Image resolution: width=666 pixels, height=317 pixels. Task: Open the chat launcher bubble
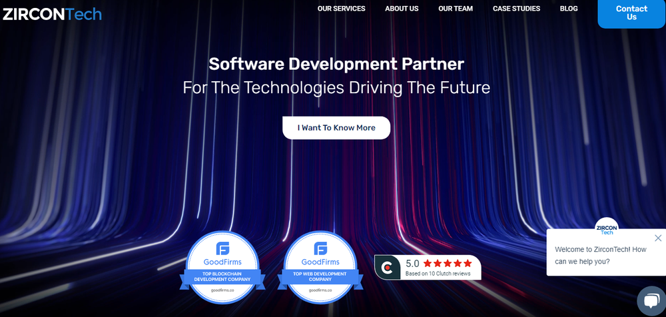click(651, 301)
